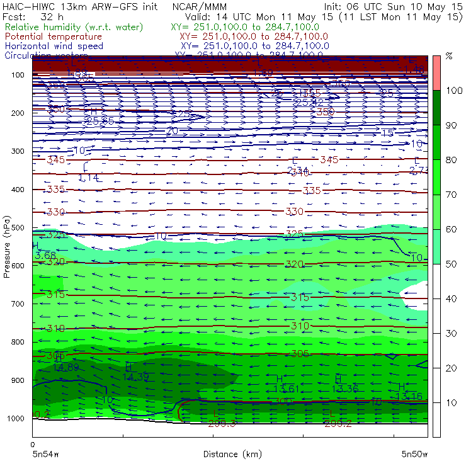Click the blue '15' wind speed contour label

pos(387,133)
